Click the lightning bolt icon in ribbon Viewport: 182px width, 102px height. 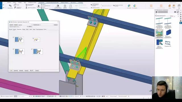point(15,8)
